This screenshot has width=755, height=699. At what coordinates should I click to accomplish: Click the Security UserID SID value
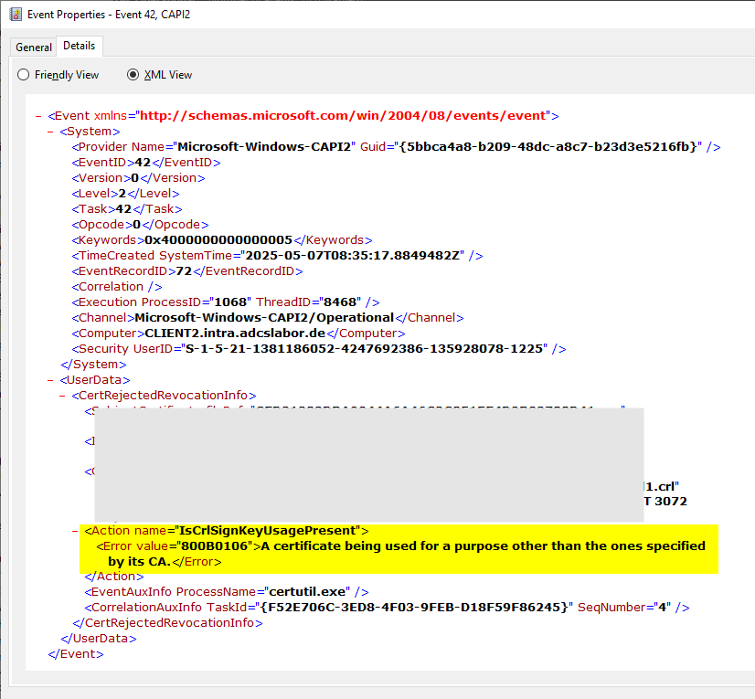pyautogui.click(x=364, y=348)
